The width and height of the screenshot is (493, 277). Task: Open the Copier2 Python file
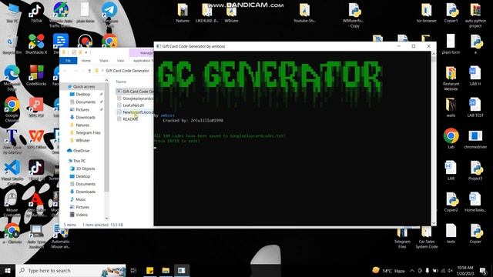pos(451,201)
